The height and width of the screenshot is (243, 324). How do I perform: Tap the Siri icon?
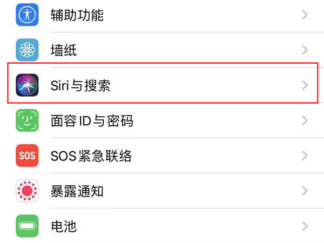pyautogui.click(x=27, y=85)
